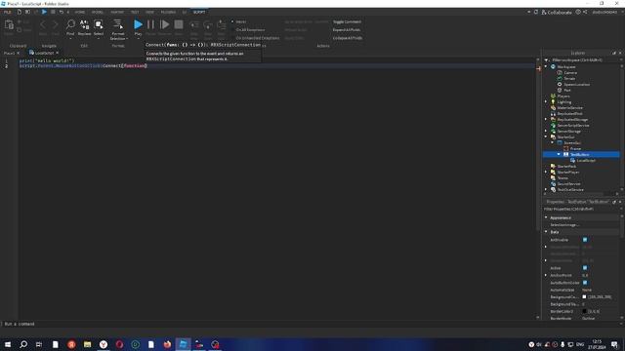Open the BorderColor3 black color swatch
The width and height of the screenshot is (625, 351).
click(x=584, y=311)
